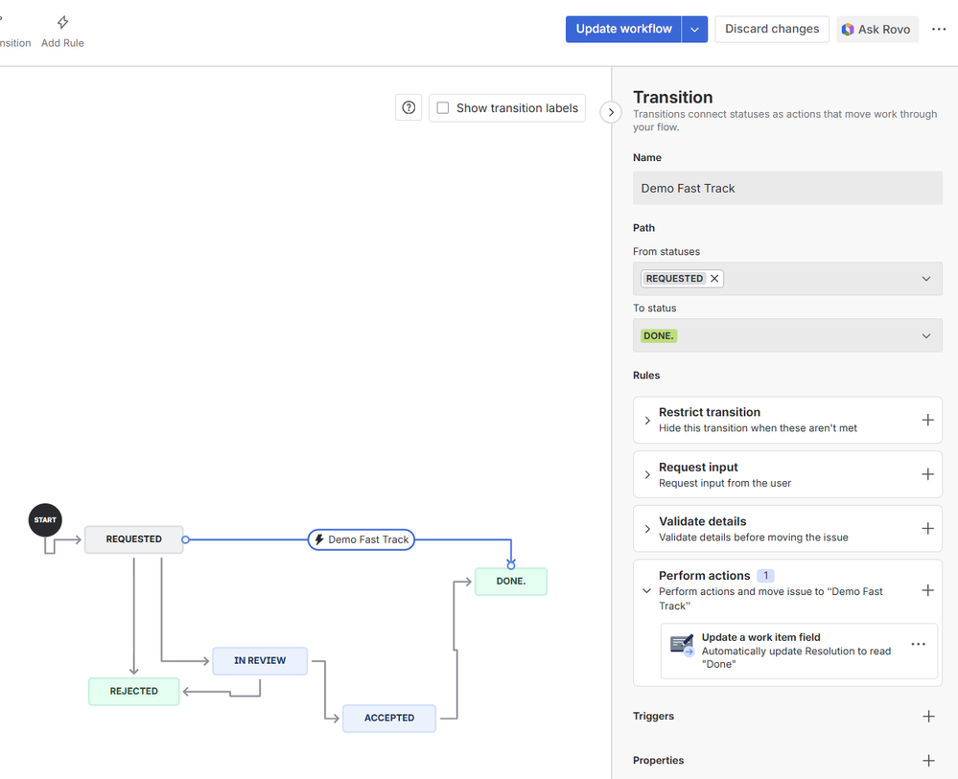Image resolution: width=958 pixels, height=779 pixels.
Task: Click the Update workflow button
Action: click(x=623, y=29)
